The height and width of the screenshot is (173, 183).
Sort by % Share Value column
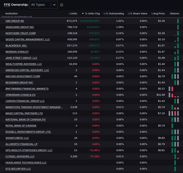click(x=137, y=14)
